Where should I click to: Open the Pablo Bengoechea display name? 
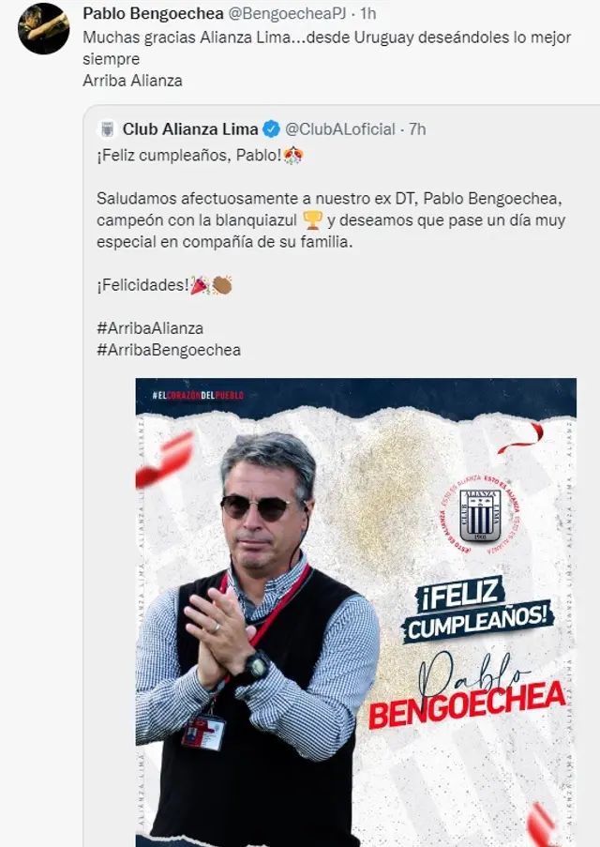point(153,13)
